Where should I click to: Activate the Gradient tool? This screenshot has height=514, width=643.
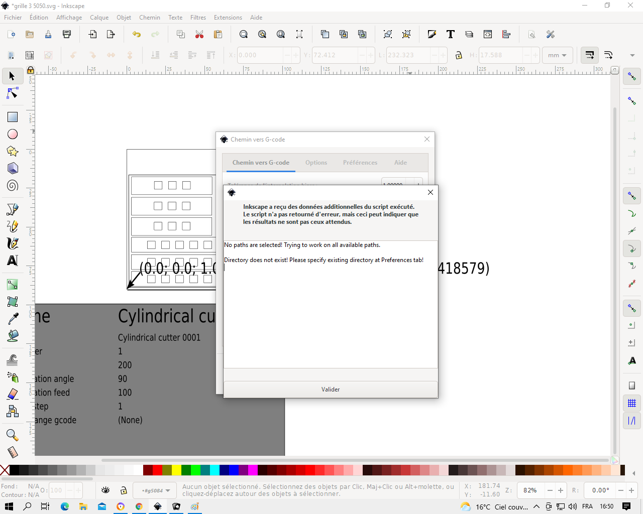click(x=13, y=284)
